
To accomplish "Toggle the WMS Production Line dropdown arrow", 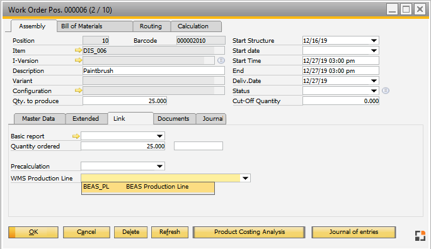I will (245, 178).
